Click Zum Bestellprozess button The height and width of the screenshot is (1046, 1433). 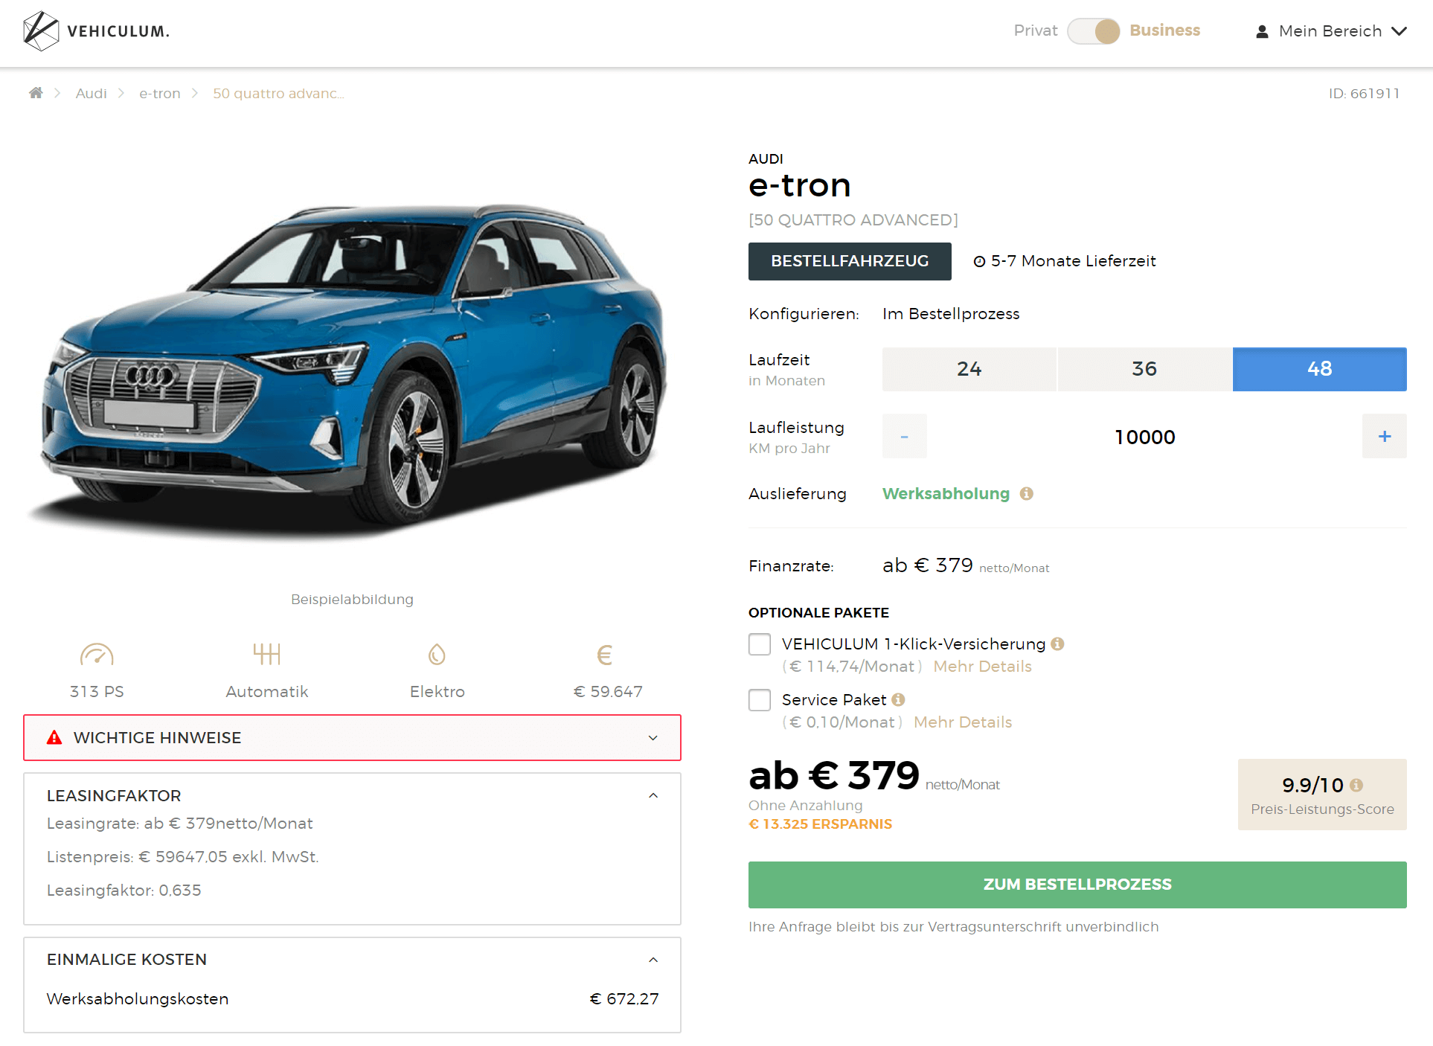click(x=1077, y=885)
